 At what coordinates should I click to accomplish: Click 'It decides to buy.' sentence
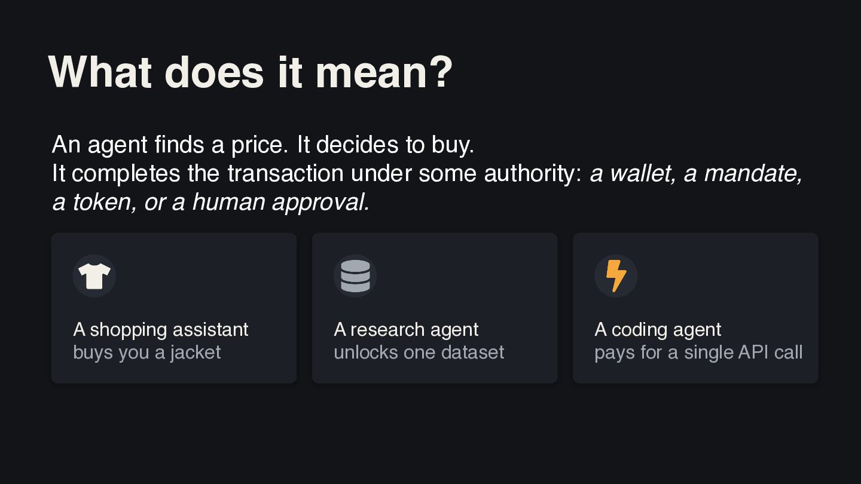(x=385, y=145)
